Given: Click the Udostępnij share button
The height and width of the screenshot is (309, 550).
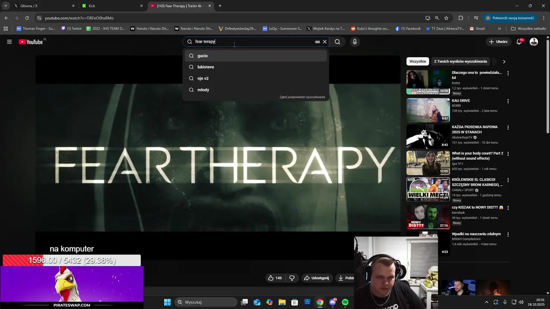Looking at the screenshot, I should (317, 278).
